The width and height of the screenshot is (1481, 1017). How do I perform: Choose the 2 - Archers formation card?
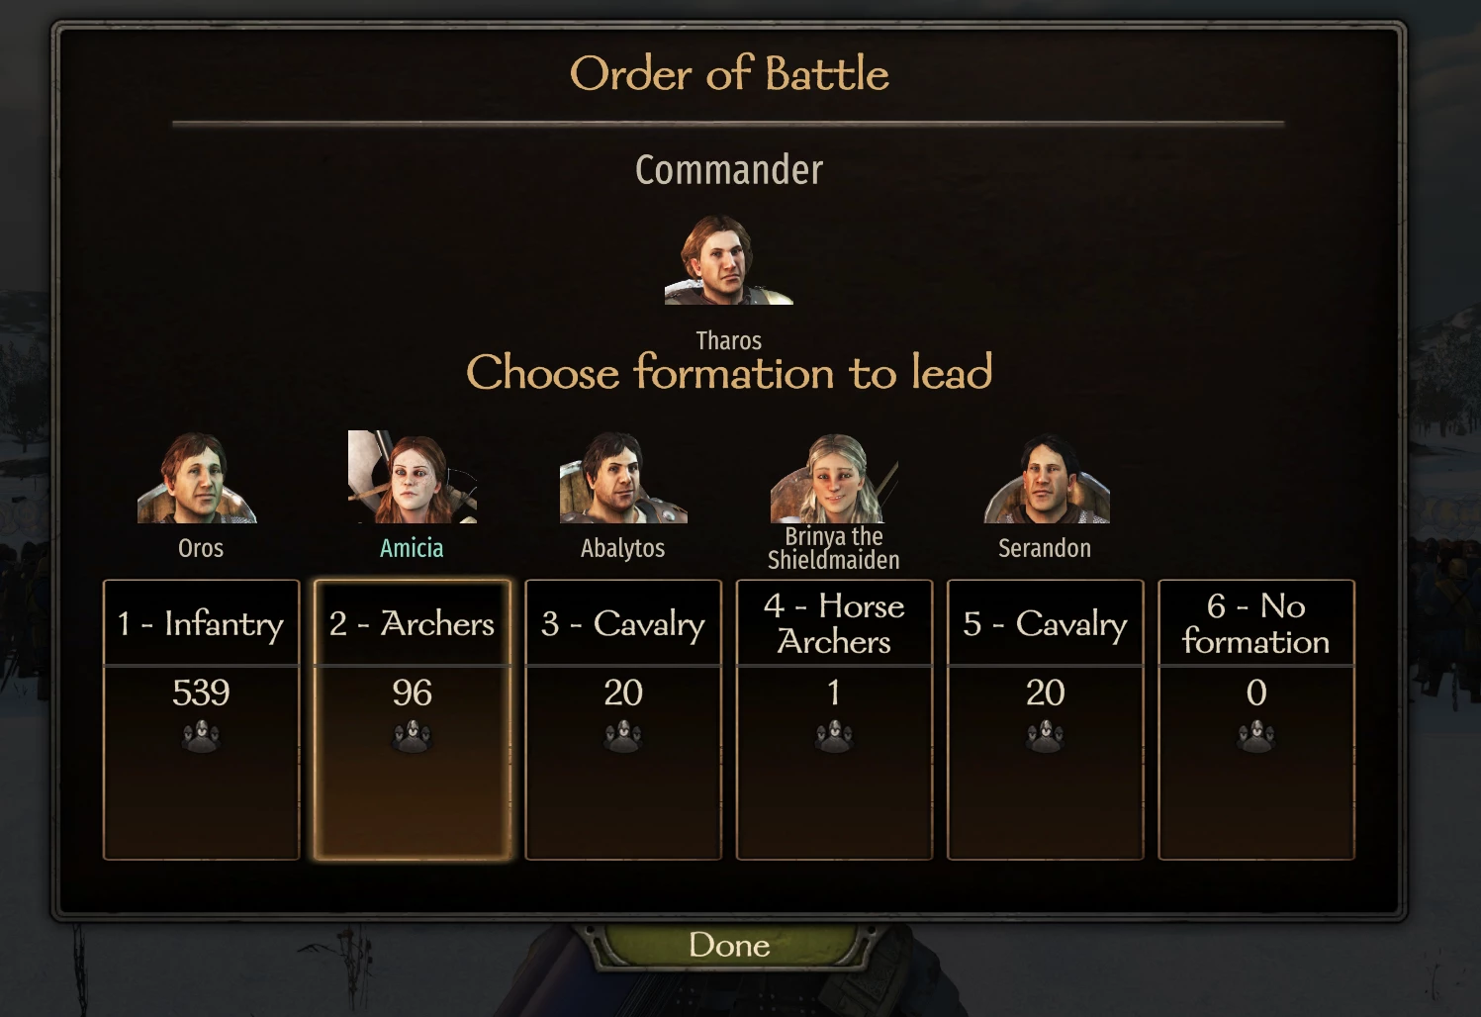(x=412, y=719)
